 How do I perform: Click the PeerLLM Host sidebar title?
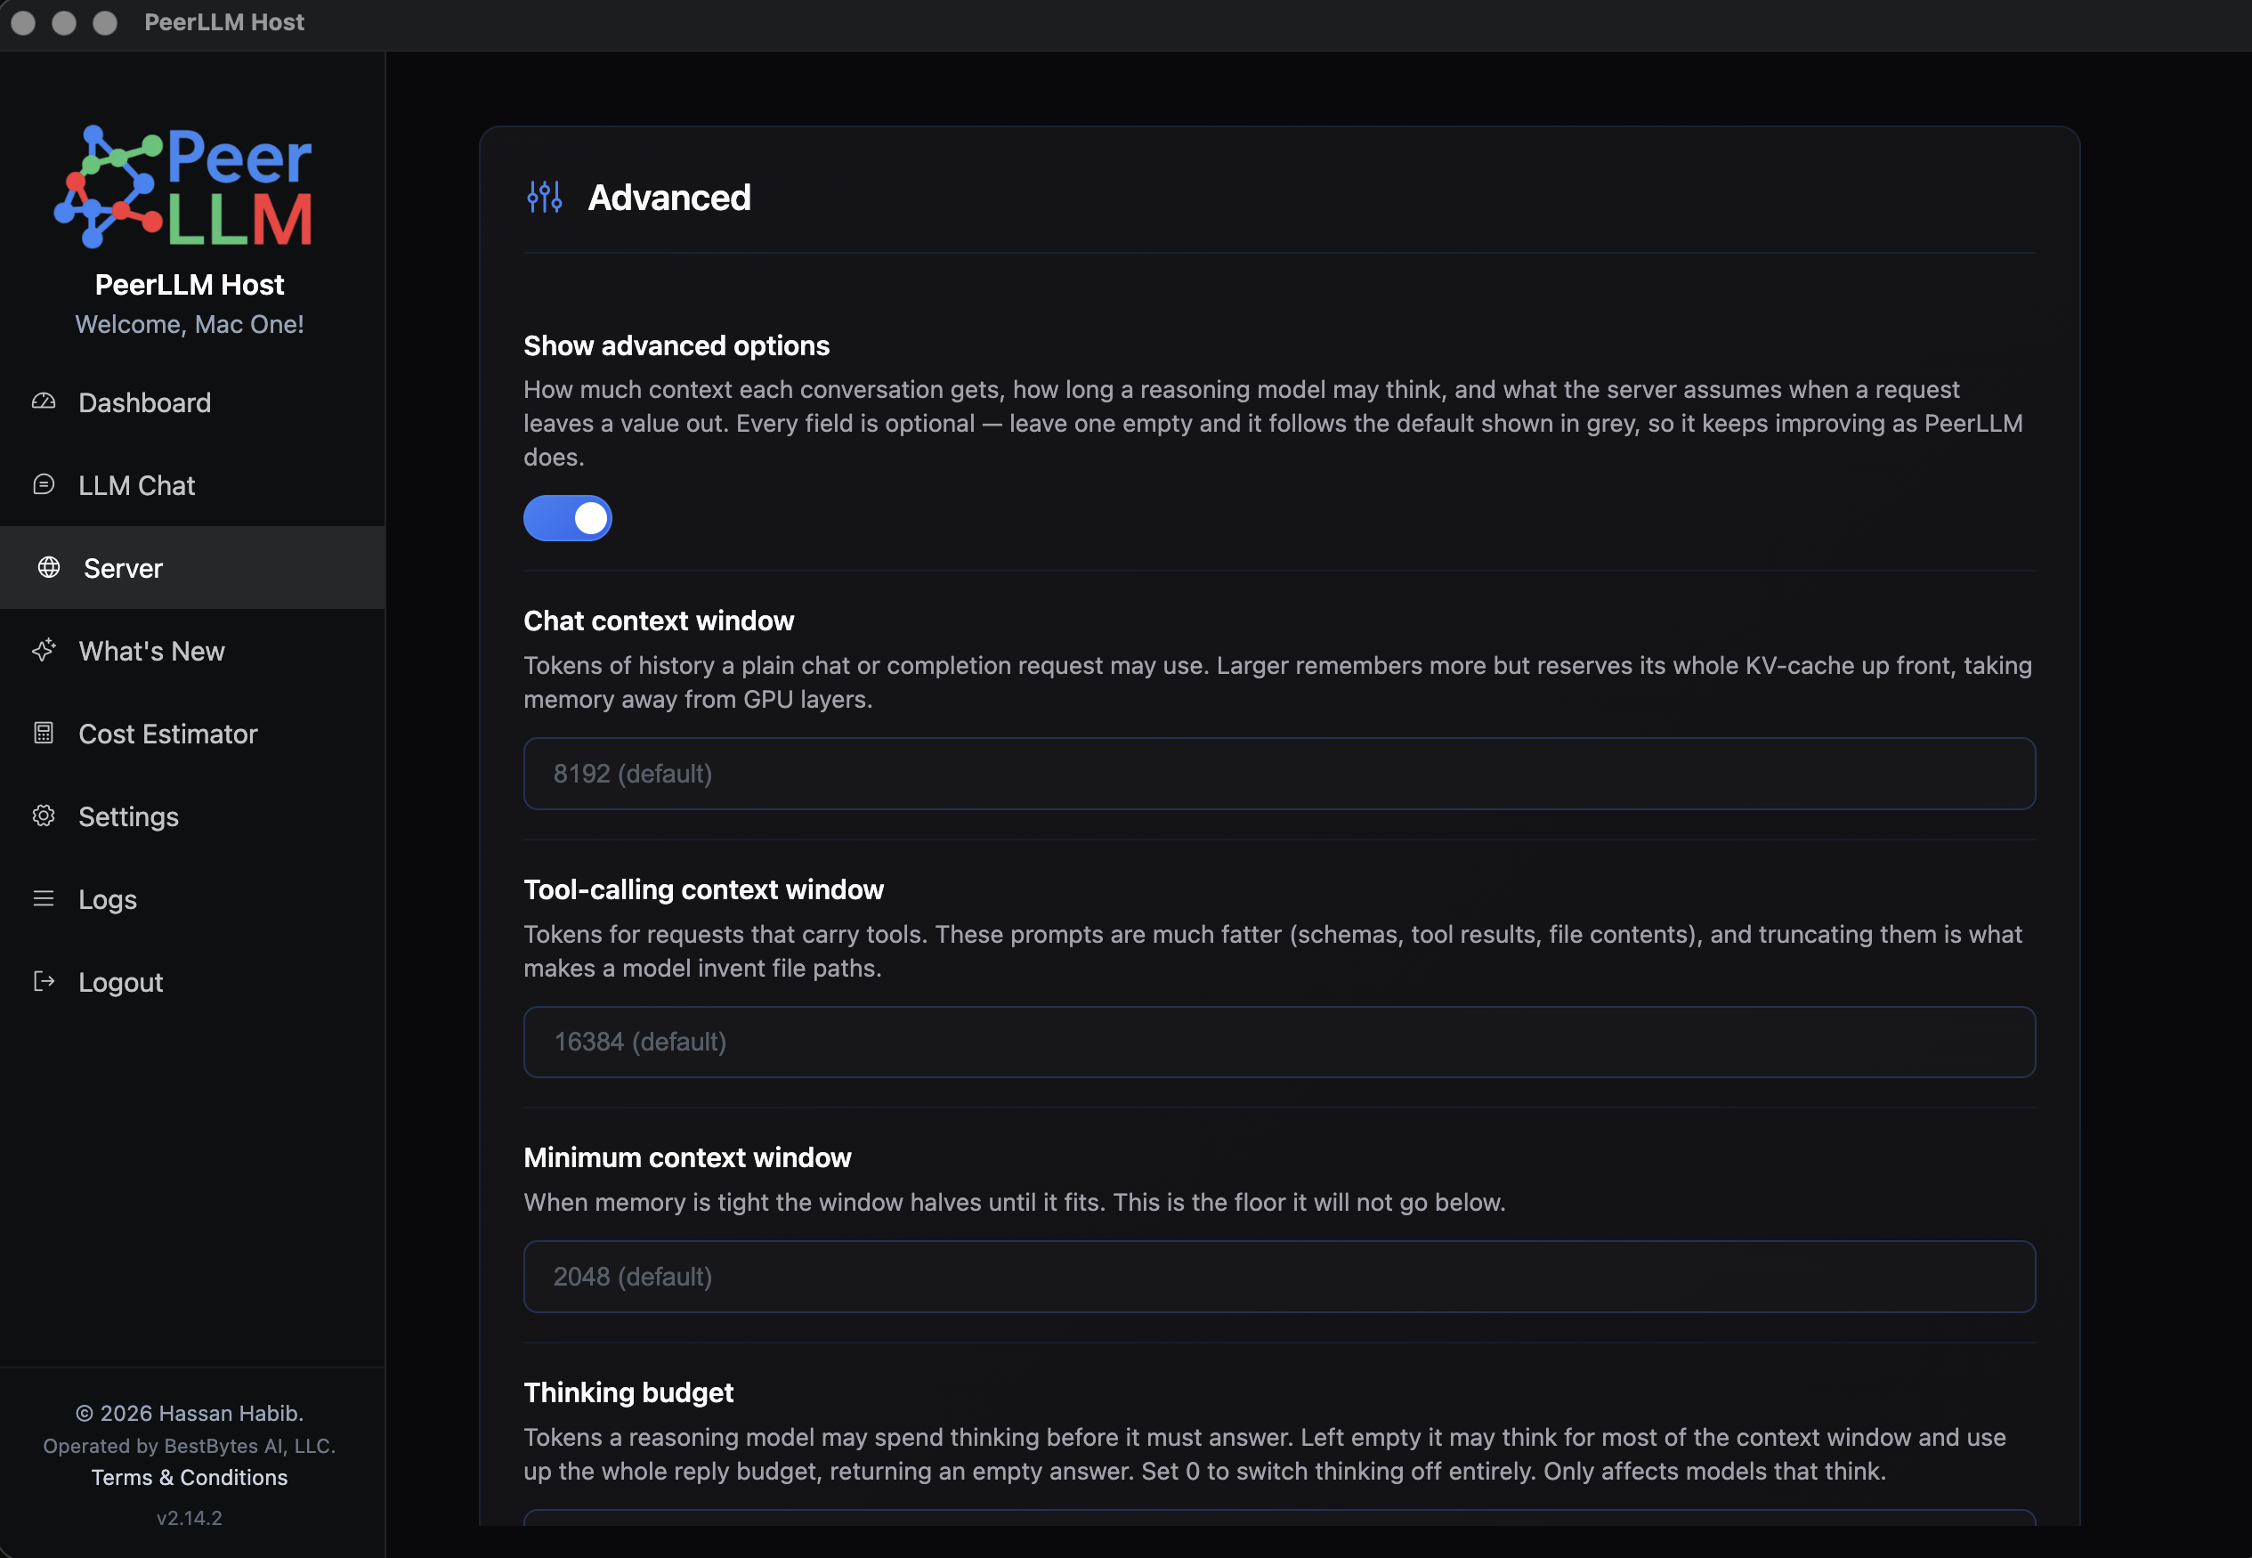tap(190, 284)
